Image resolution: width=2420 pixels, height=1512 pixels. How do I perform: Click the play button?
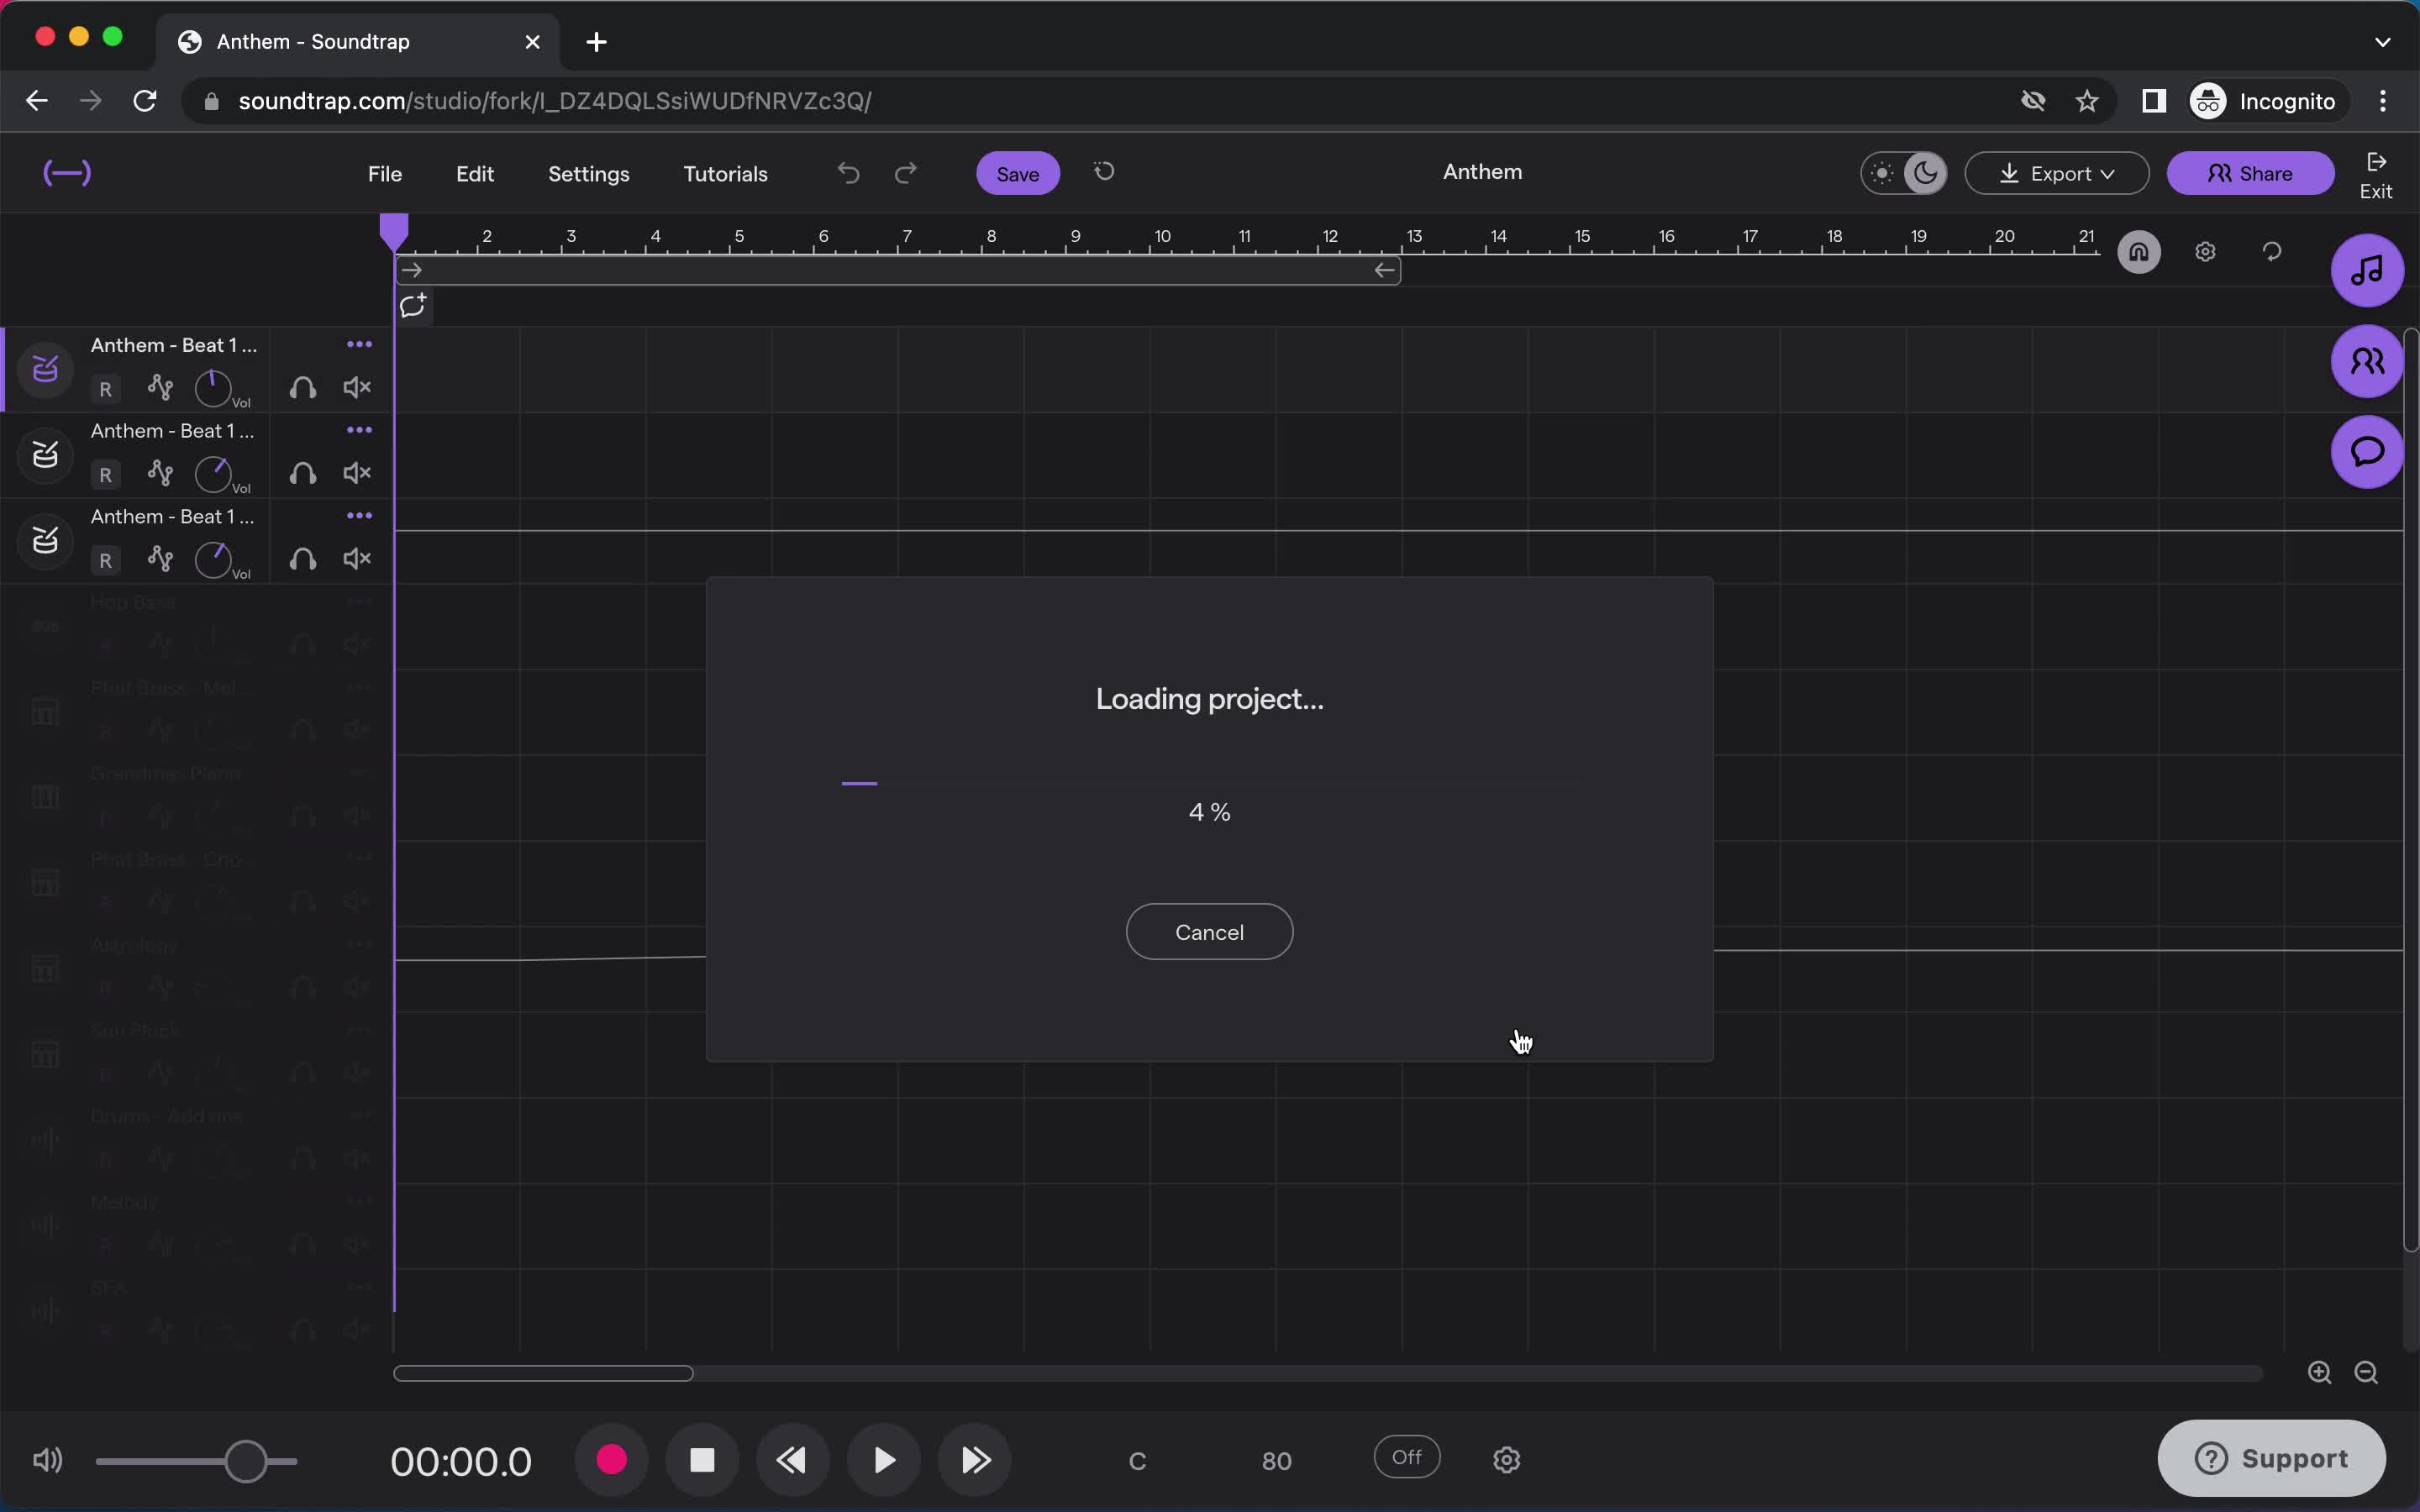[884, 1460]
